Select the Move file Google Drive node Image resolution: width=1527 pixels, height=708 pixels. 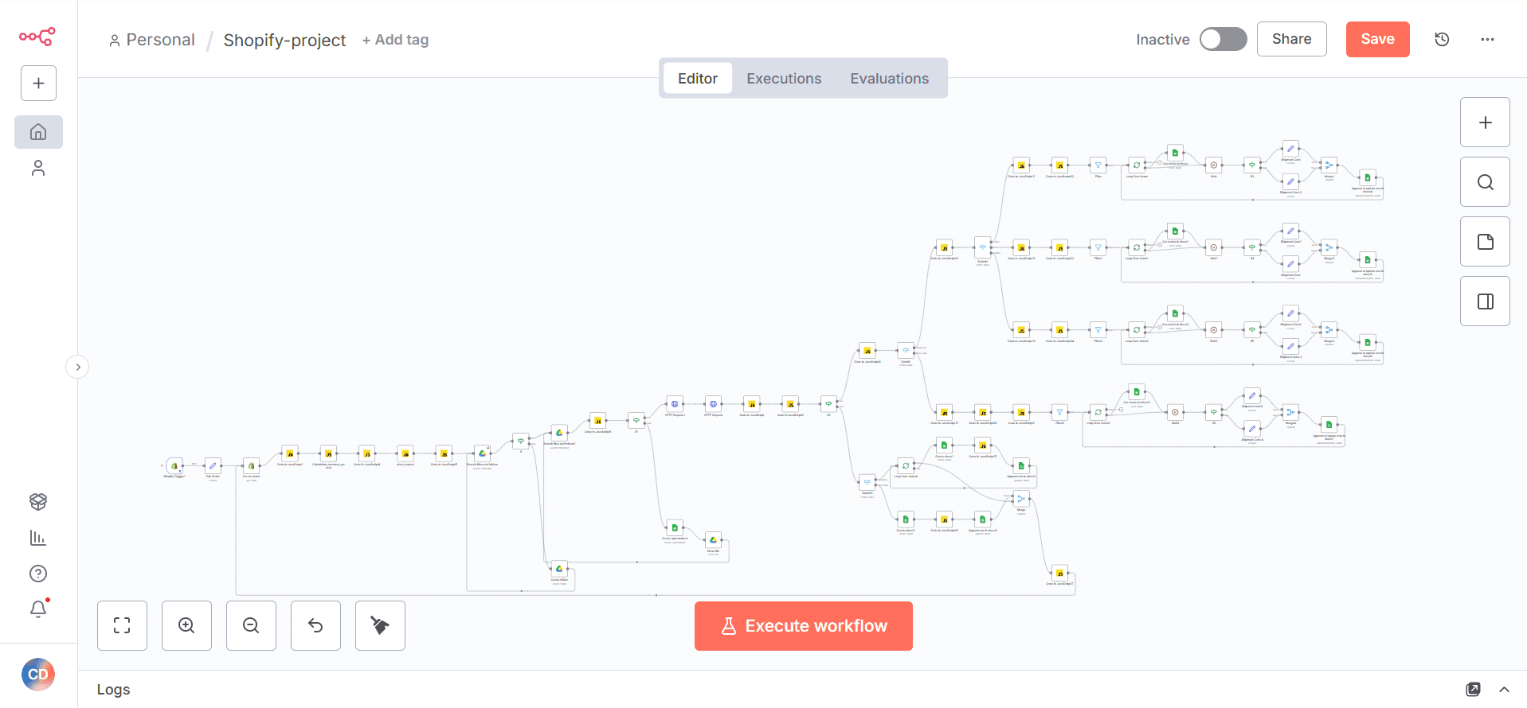[713, 539]
